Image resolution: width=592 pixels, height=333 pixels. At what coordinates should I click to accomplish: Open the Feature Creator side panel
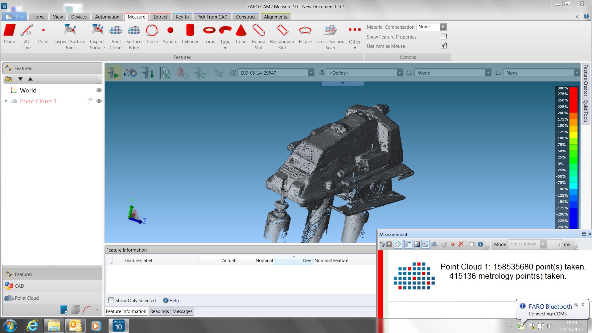coord(586,80)
